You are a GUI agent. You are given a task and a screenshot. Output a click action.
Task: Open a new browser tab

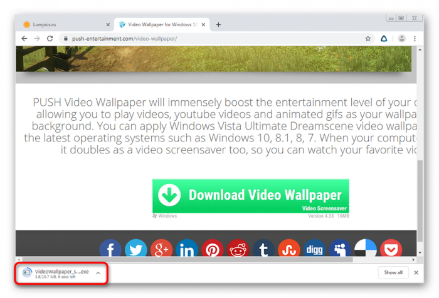[218, 24]
